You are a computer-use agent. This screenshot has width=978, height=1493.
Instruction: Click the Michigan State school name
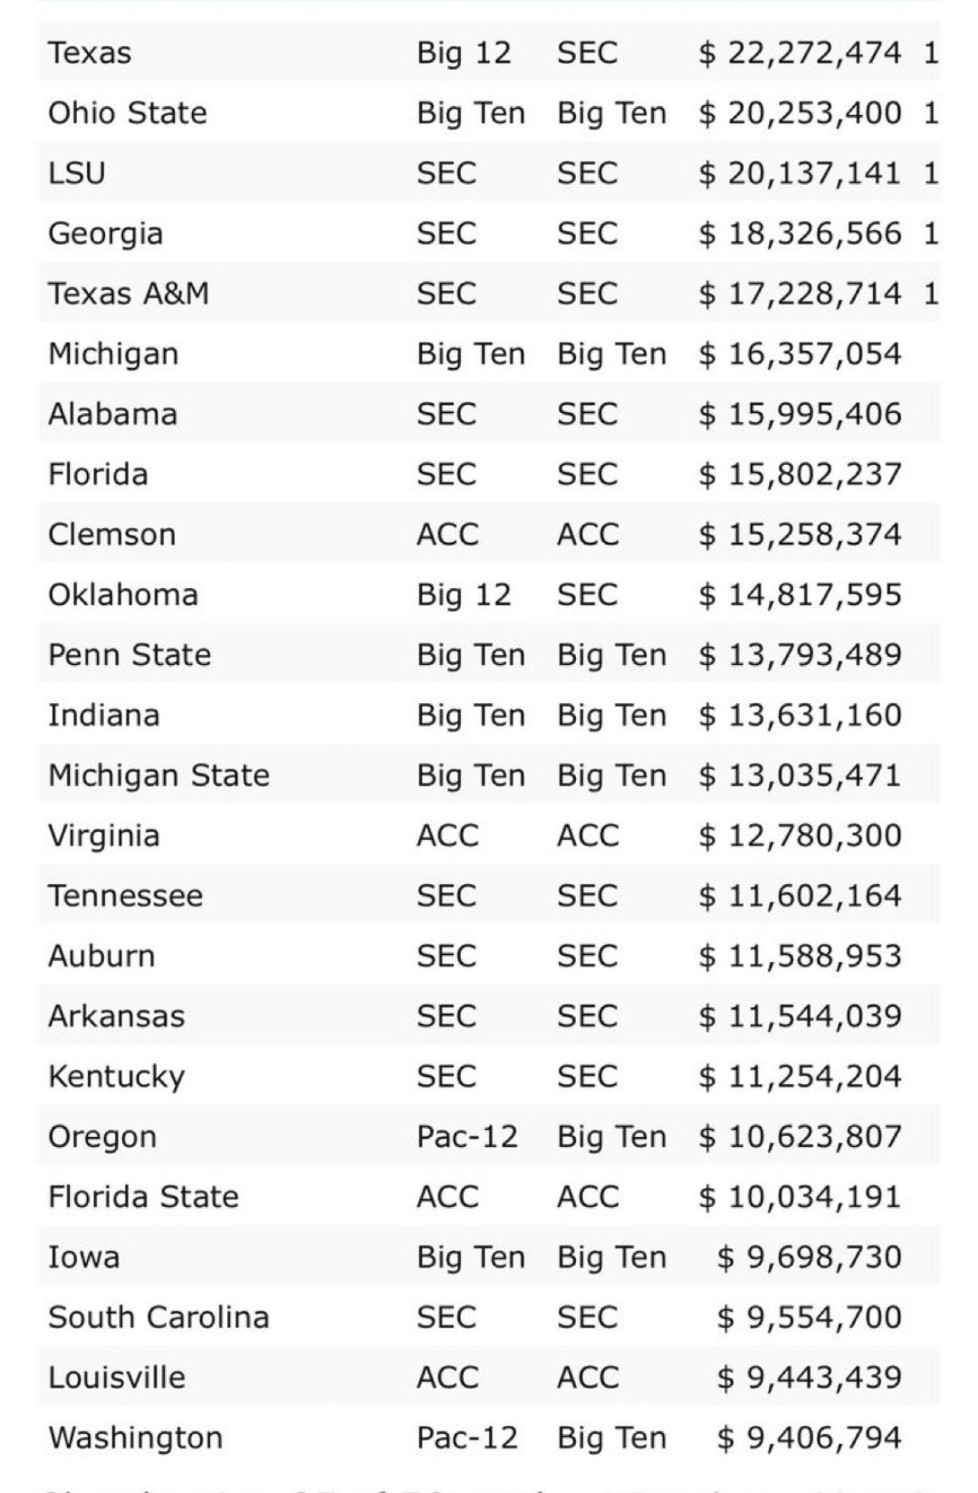(158, 775)
